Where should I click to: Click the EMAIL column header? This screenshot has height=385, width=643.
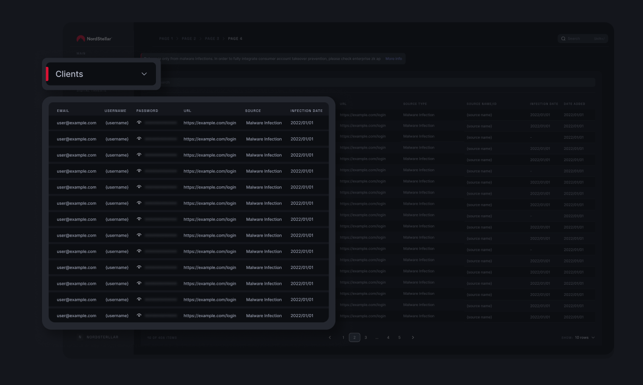[x=63, y=110]
